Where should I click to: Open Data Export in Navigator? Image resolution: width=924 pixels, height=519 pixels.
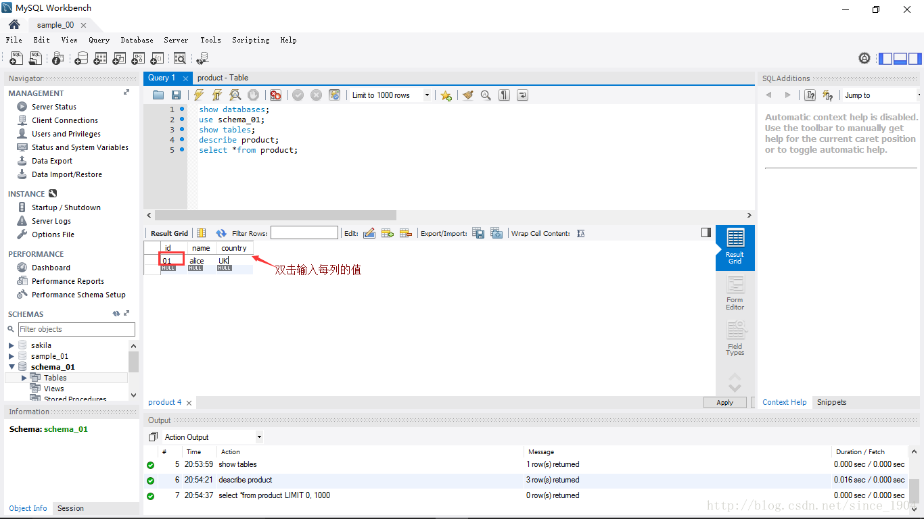(51, 161)
